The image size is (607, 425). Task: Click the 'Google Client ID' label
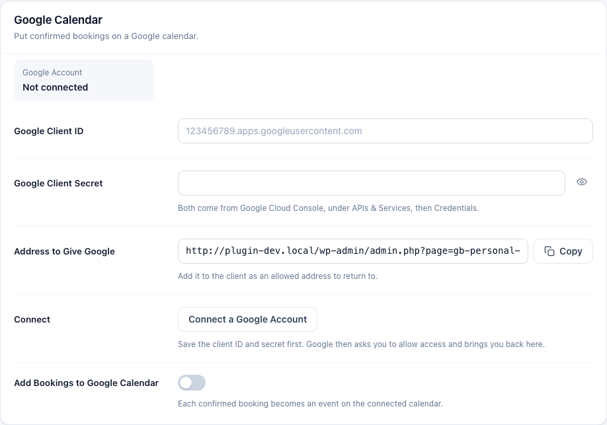tap(49, 132)
